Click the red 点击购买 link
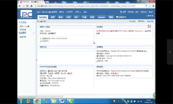173x104 pixels. pos(115,73)
